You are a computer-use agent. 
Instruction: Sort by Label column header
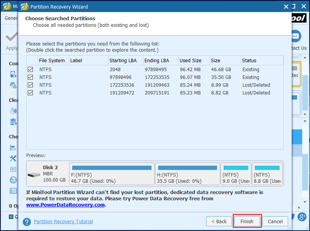click(89, 60)
